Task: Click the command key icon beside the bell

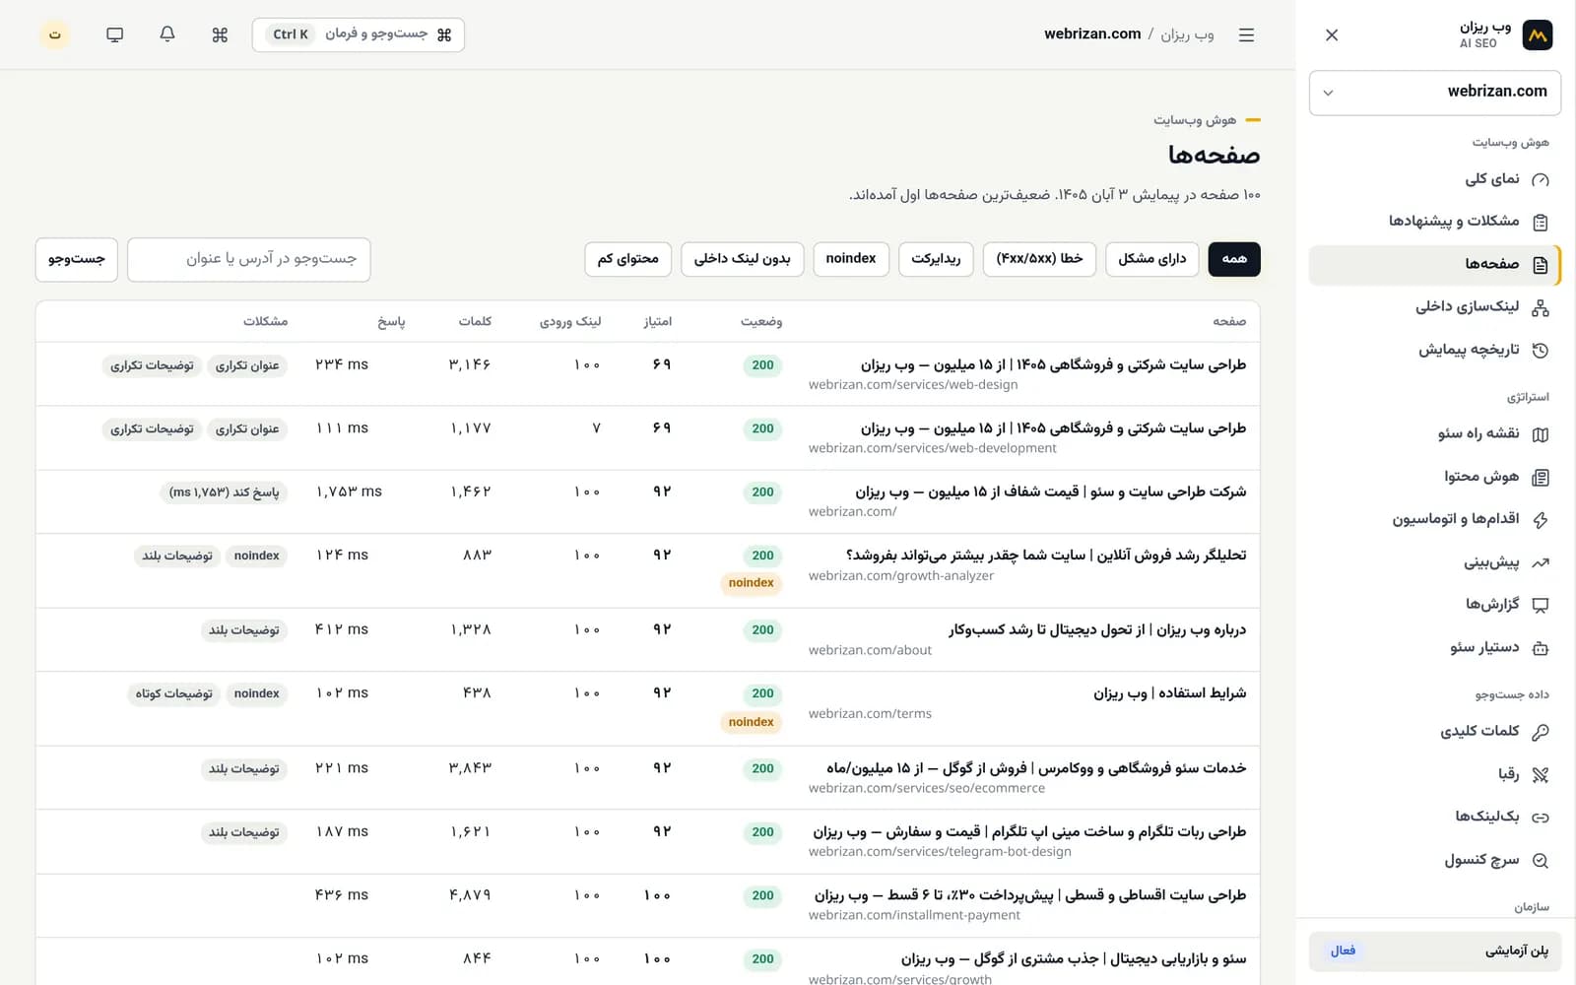Action: [220, 34]
